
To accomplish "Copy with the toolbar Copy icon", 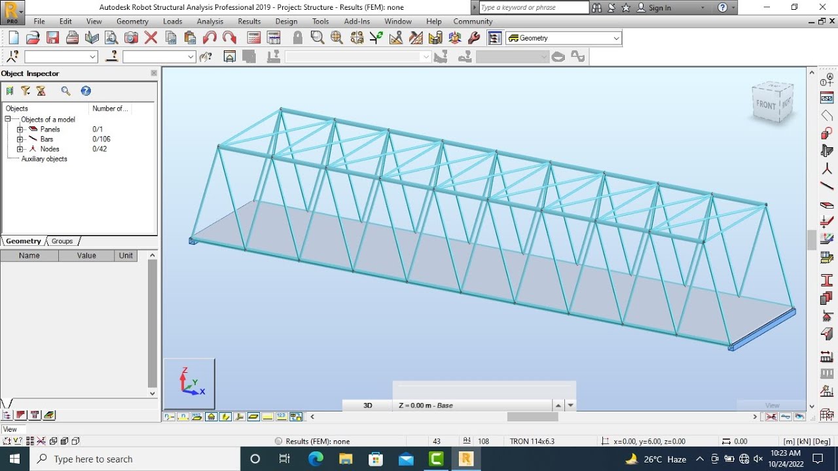I will point(171,38).
